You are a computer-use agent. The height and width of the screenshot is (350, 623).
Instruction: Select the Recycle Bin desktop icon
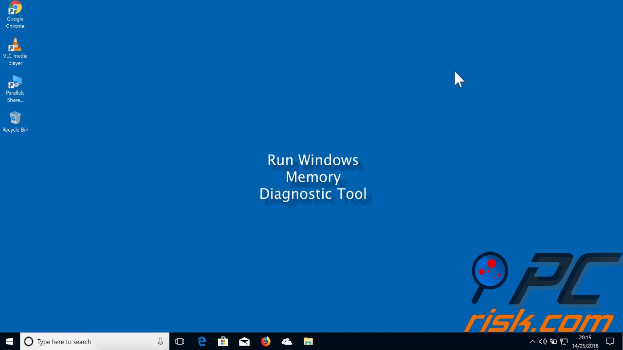coord(15,122)
